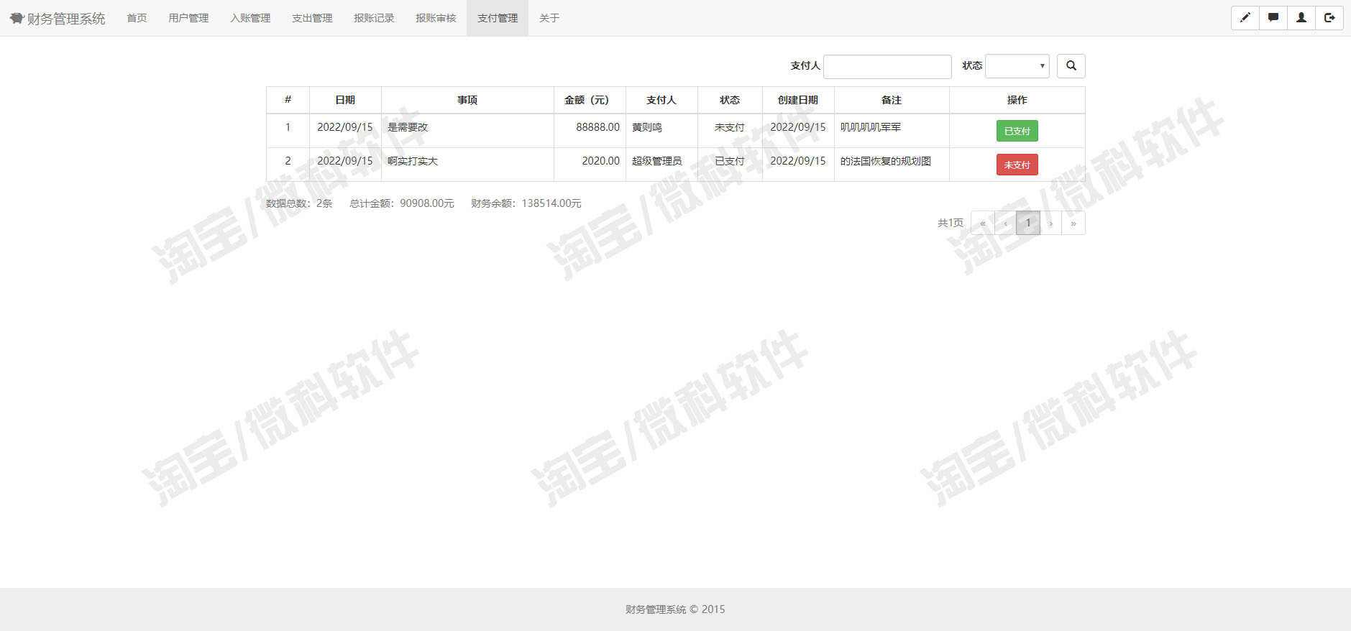This screenshot has height=631, width=1351.
Task: Open 报账审核 menu
Action: 436,18
